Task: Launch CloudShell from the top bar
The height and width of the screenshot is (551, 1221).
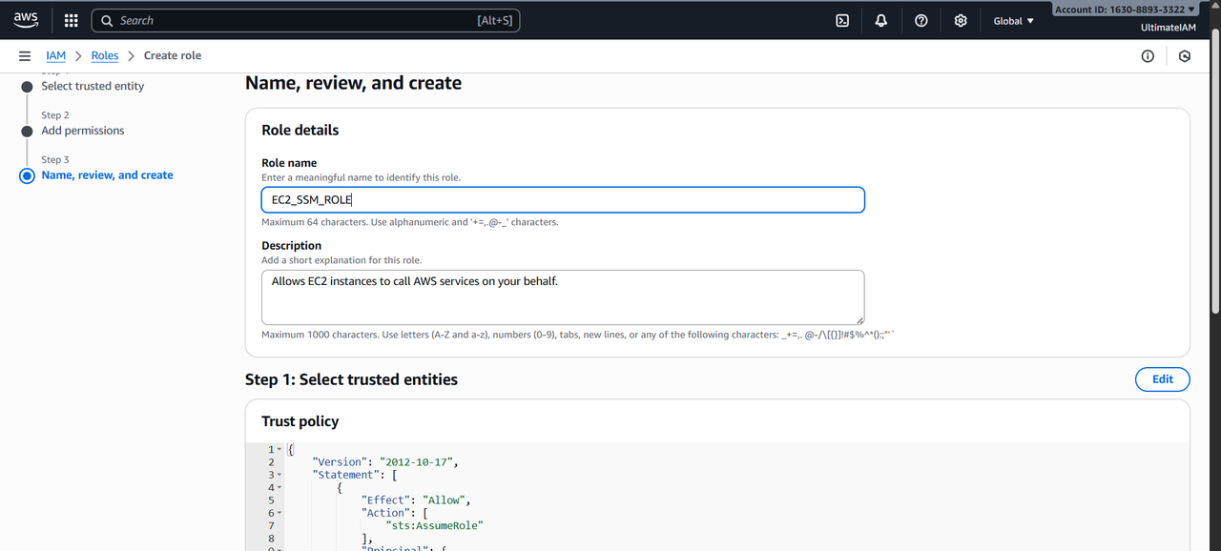Action: (842, 20)
